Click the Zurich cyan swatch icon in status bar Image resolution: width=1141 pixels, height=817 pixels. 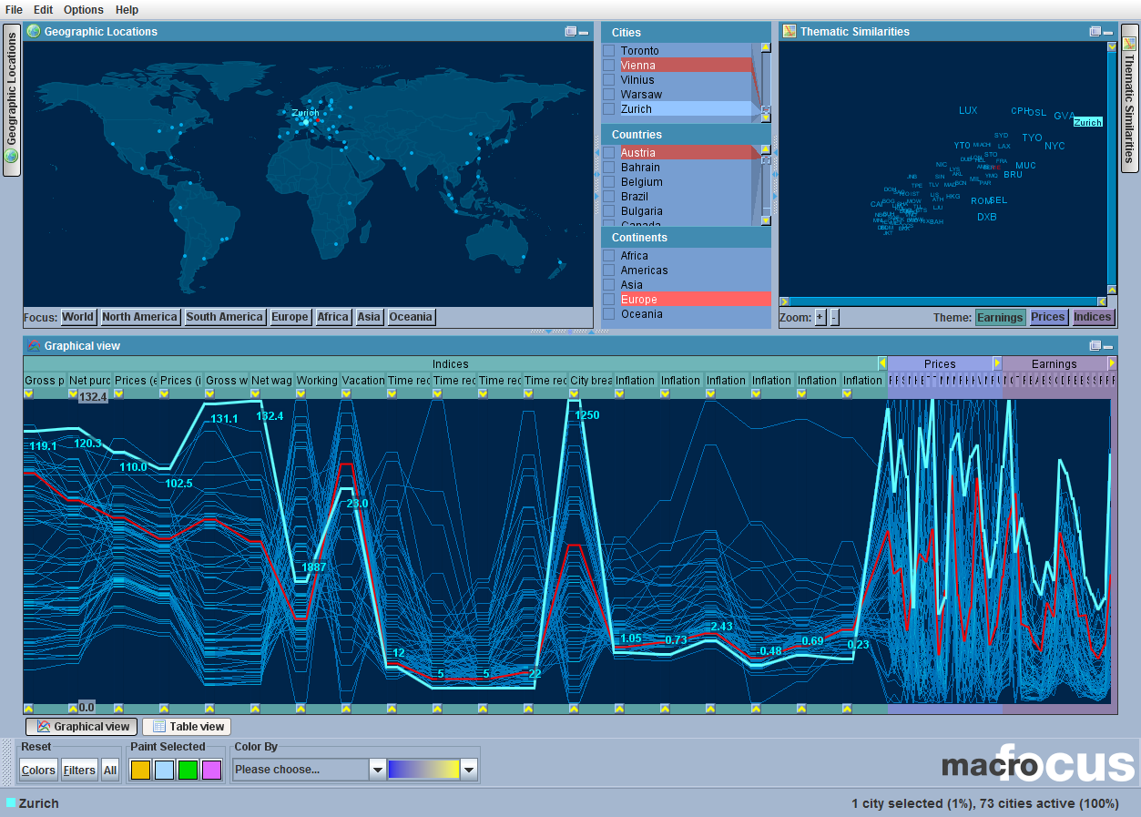coord(11,804)
